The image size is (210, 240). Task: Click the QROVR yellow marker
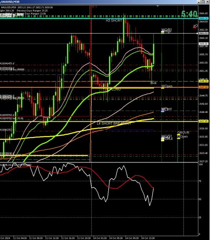pyautogui.click(x=178, y=135)
